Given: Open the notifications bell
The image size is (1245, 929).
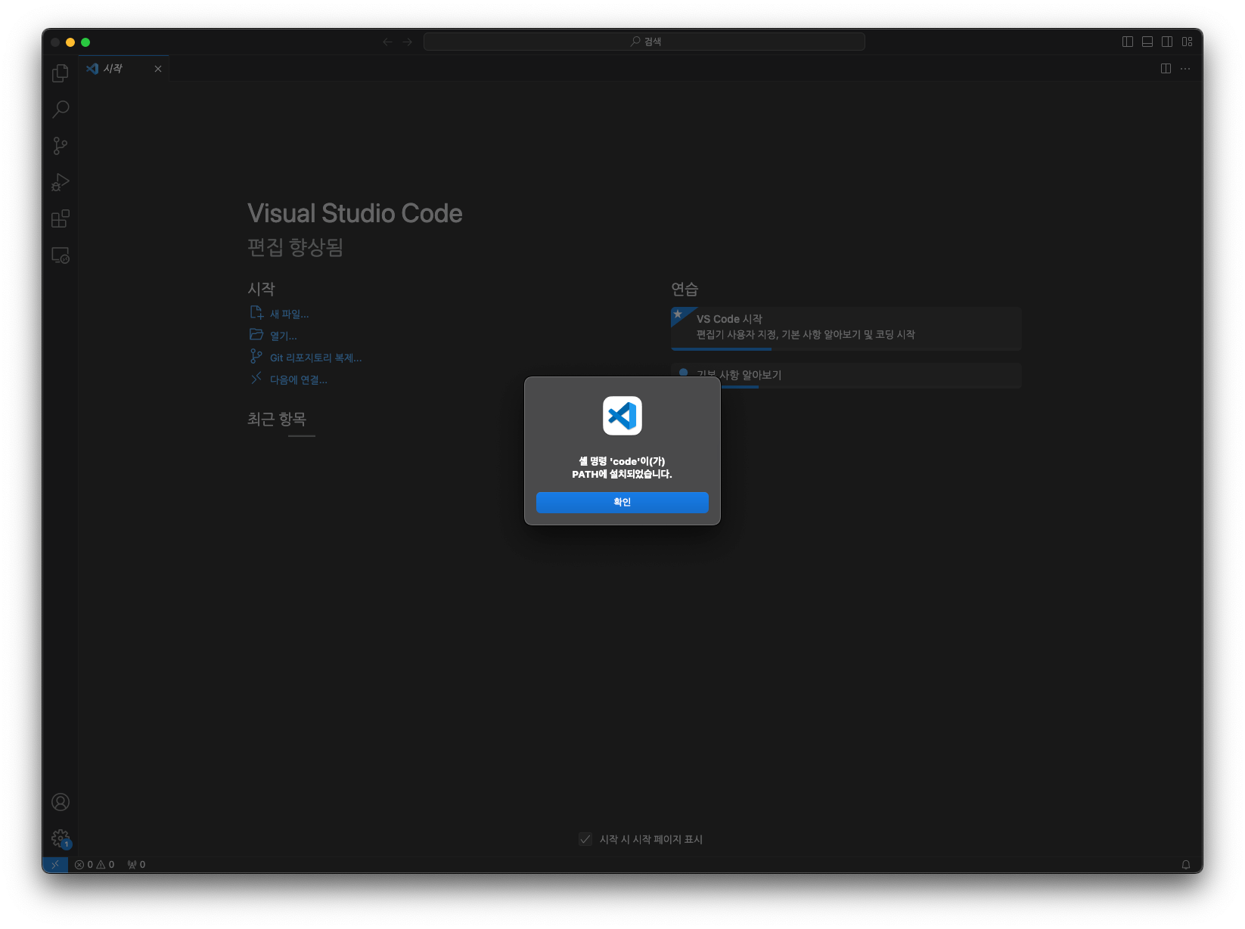Looking at the screenshot, I should tap(1186, 865).
